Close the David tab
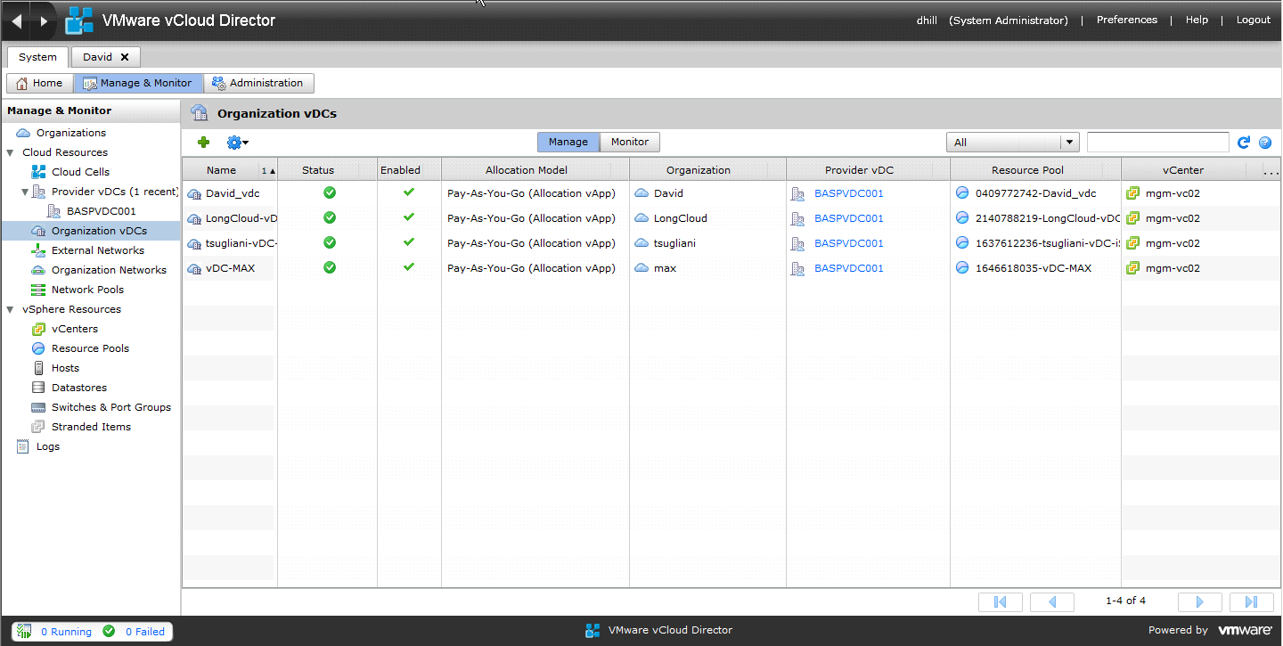 coord(125,57)
